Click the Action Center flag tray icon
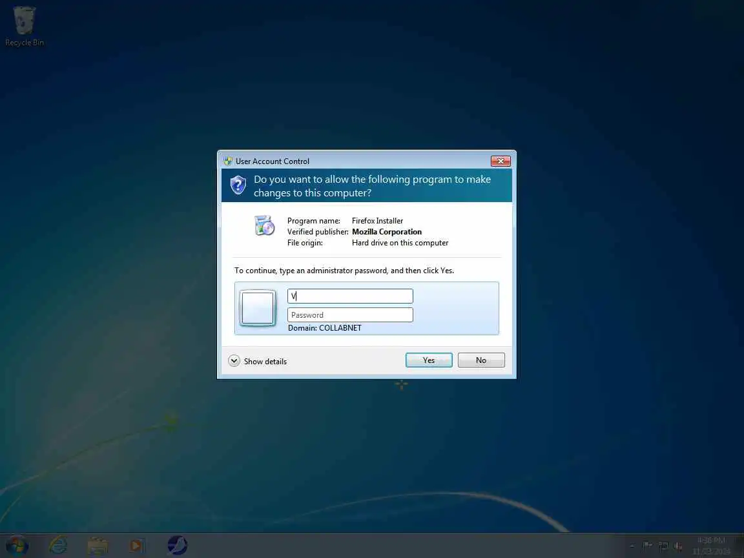The image size is (744, 558). (647, 546)
